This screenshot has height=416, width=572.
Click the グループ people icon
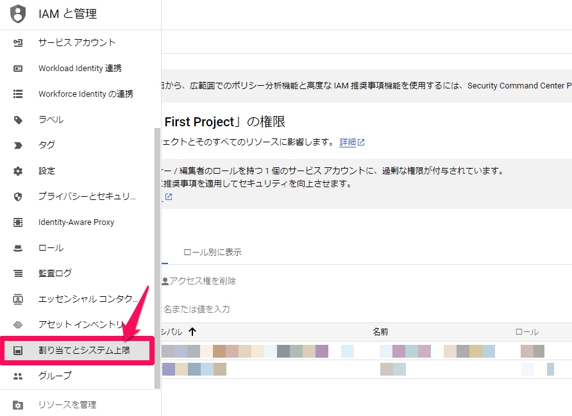pyautogui.click(x=18, y=376)
